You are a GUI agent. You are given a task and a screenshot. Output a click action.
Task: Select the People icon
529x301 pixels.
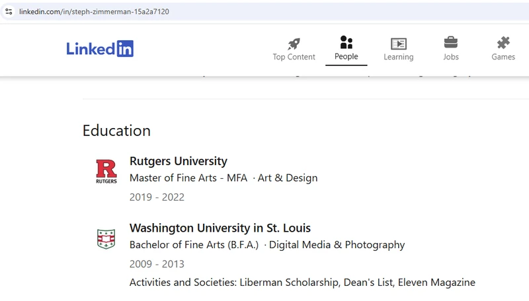pyautogui.click(x=346, y=42)
